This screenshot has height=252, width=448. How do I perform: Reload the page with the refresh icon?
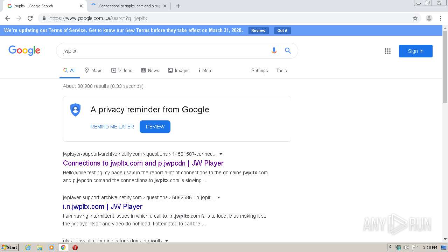(x=30, y=18)
